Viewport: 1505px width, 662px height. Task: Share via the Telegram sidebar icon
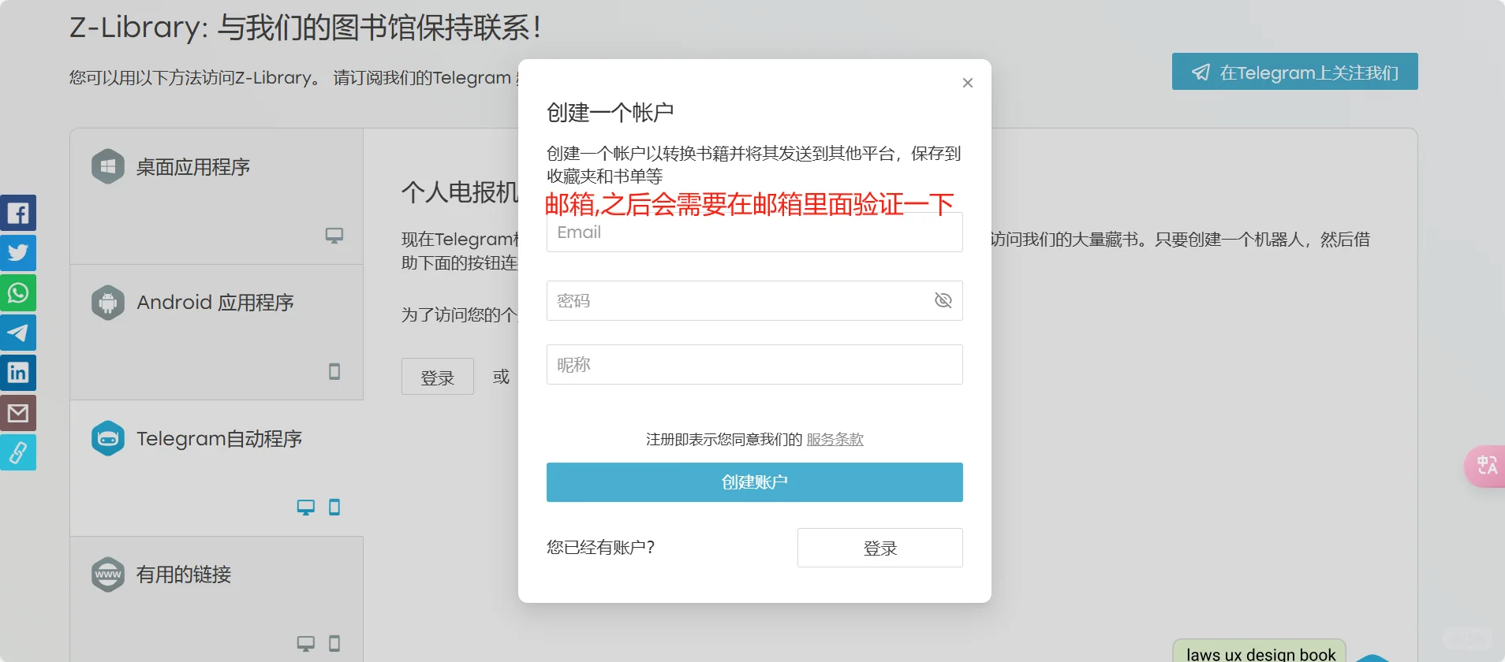pyautogui.click(x=18, y=333)
